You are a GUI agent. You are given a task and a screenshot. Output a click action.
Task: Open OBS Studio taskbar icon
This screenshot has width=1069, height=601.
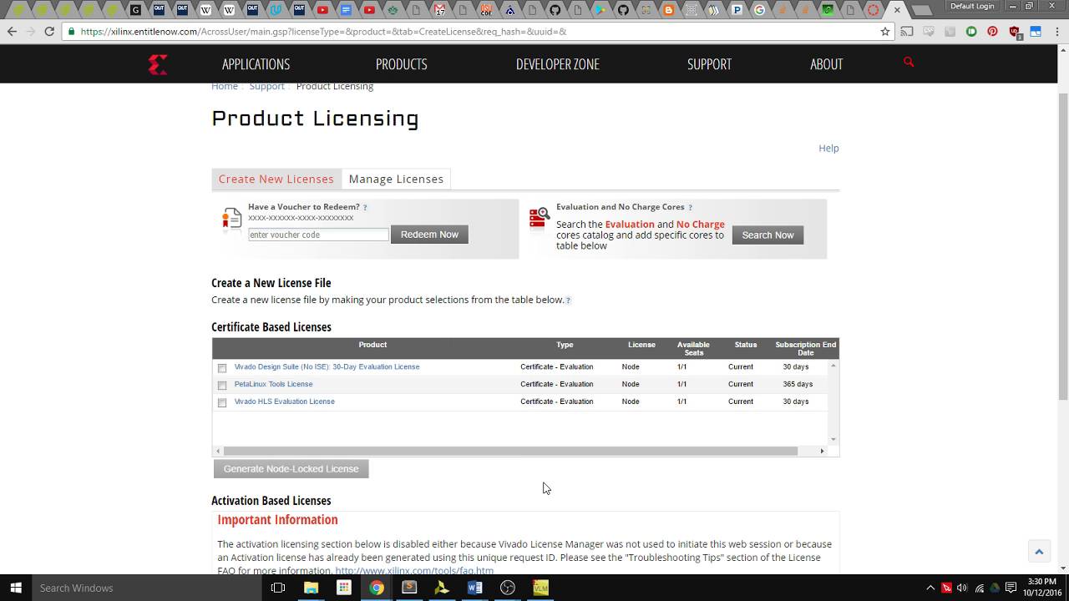coord(507,588)
